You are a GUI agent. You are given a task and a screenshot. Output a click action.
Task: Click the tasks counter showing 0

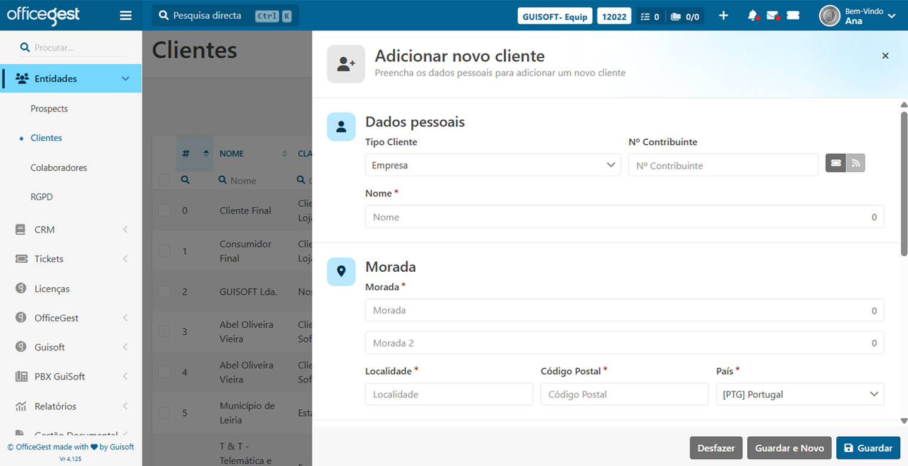(x=650, y=16)
